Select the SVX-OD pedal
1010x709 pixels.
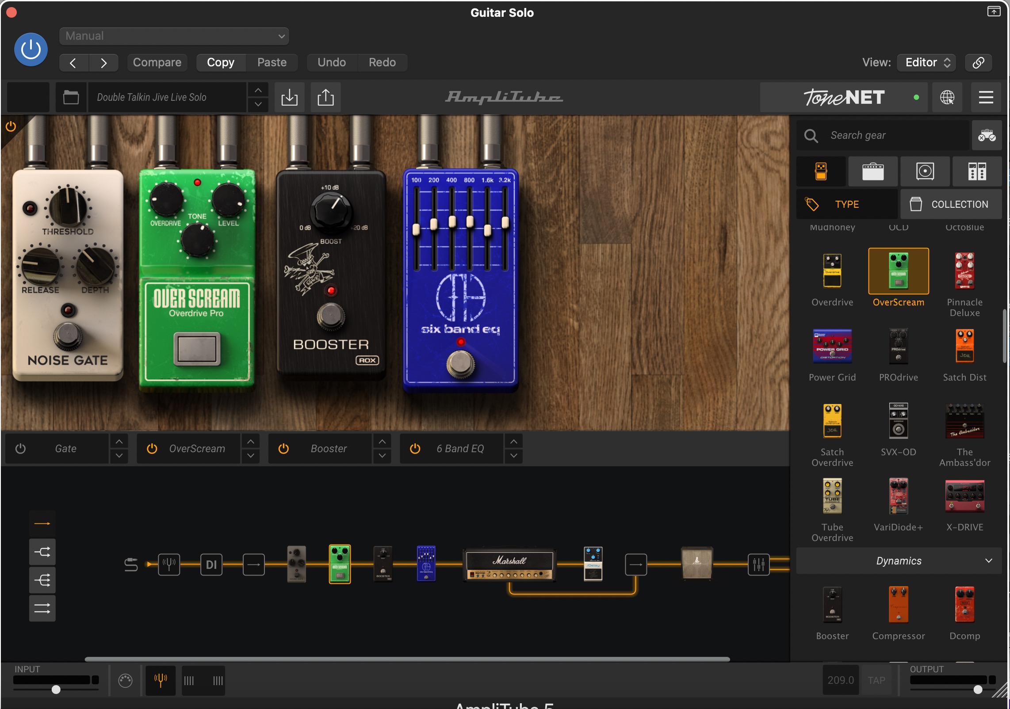(x=898, y=421)
